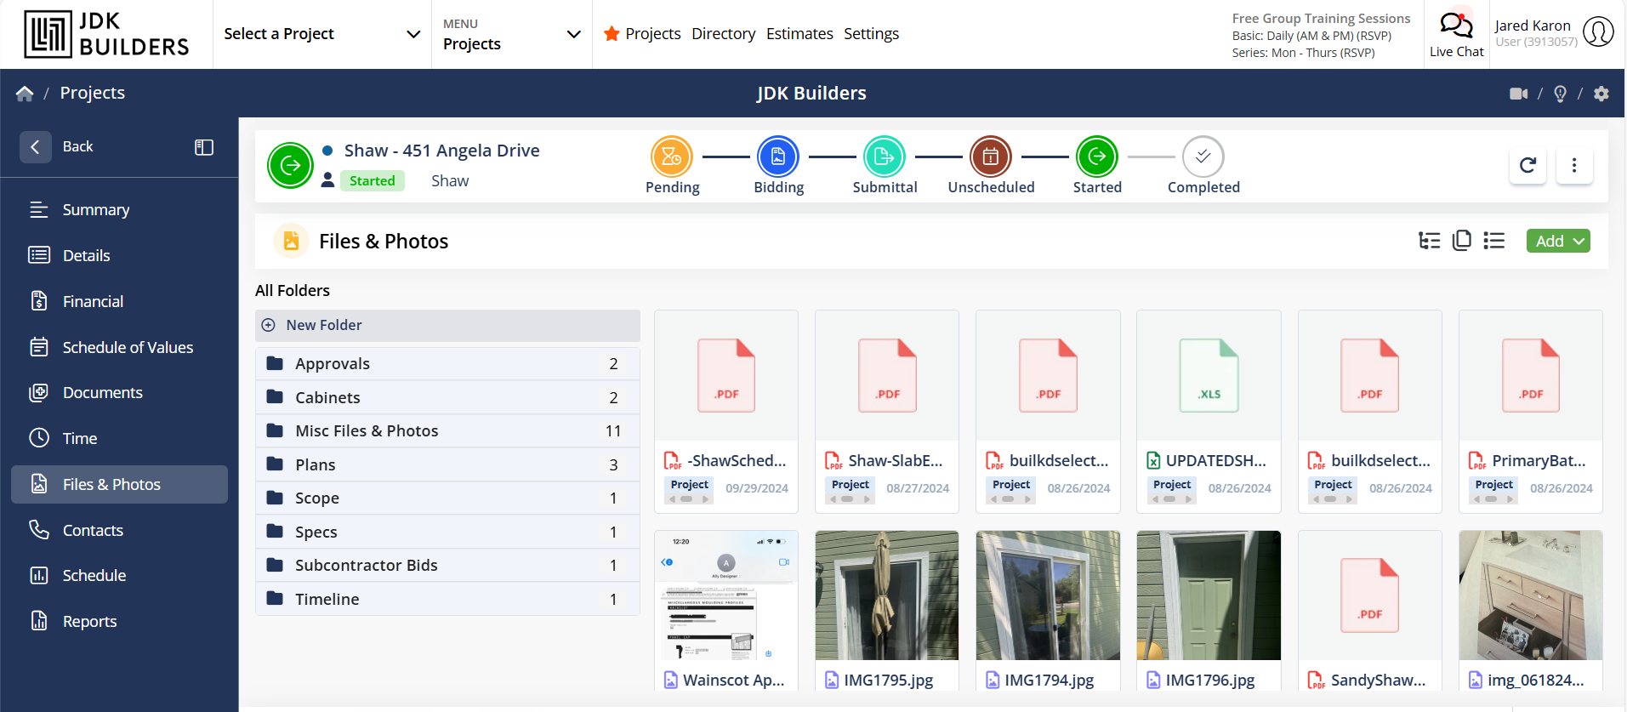Go to Time section
Screen dimensions: 1627x712
click(x=119, y=438)
